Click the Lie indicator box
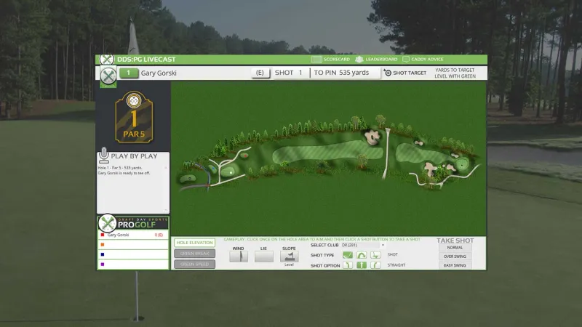This screenshot has width=582, height=327. [264, 257]
